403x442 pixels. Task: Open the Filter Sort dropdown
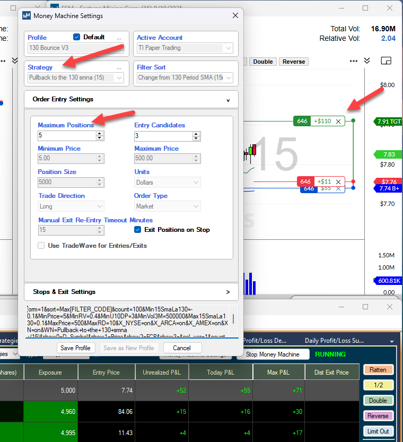click(x=185, y=77)
